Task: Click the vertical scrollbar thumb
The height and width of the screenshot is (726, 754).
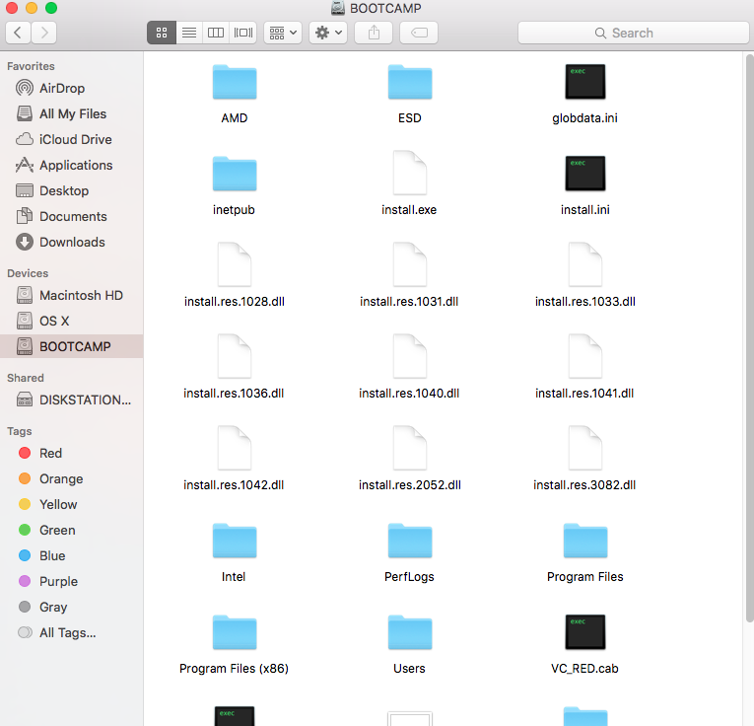Action: point(750,337)
